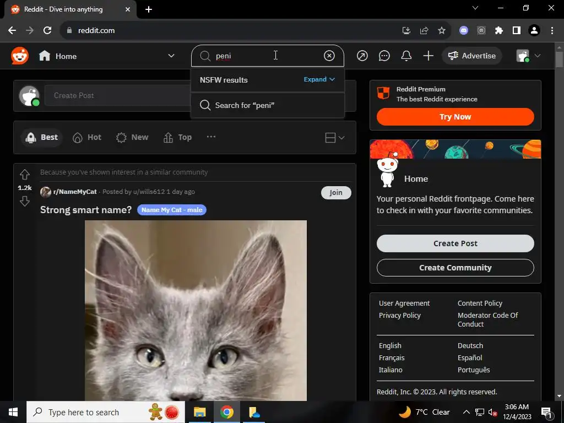Image resolution: width=564 pixels, height=423 pixels.
Task: Open the u/wills612 profile link
Action: [149, 192]
